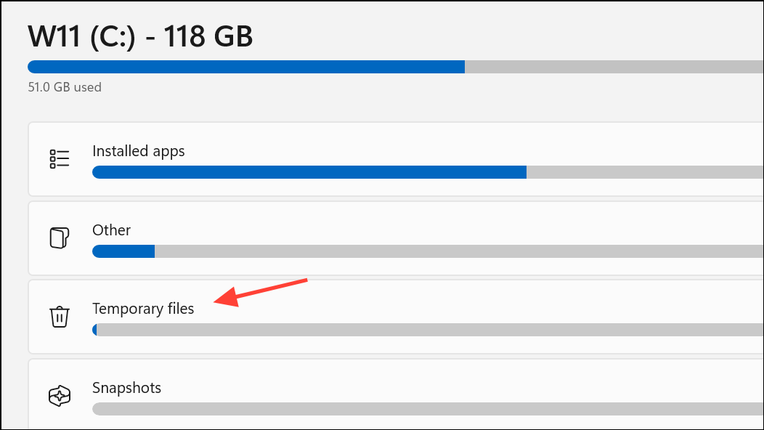The width and height of the screenshot is (764, 430).
Task: Click the Snapshots badge icon
Action: point(59,396)
